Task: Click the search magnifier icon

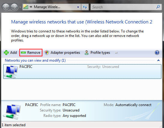Action: coord(158,7)
